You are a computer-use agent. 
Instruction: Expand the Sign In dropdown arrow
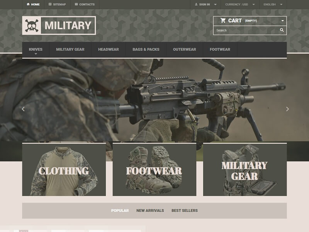pos(215,4)
